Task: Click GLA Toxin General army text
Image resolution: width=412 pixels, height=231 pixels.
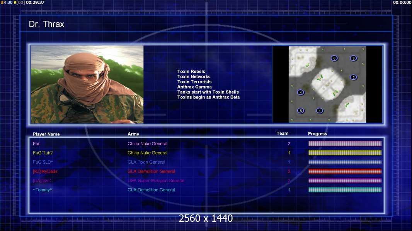Action: [x=146, y=162]
